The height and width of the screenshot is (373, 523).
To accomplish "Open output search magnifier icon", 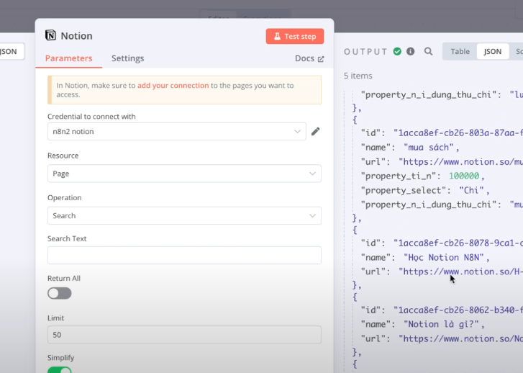I will coord(428,51).
